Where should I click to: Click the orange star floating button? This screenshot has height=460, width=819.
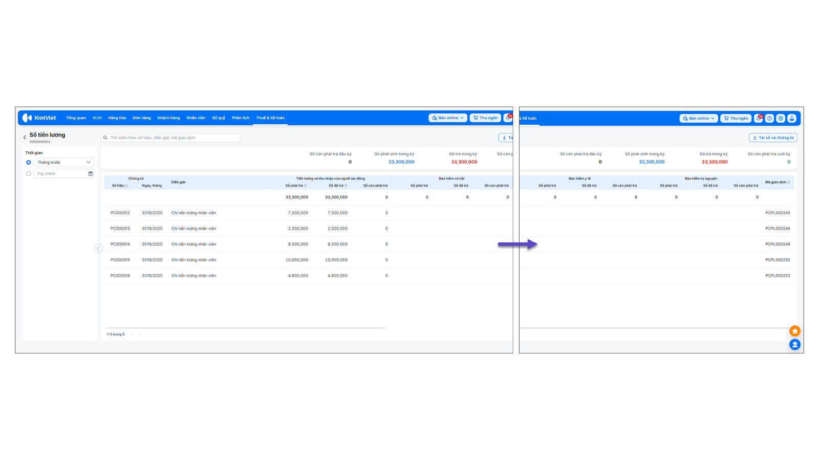pos(795,331)
